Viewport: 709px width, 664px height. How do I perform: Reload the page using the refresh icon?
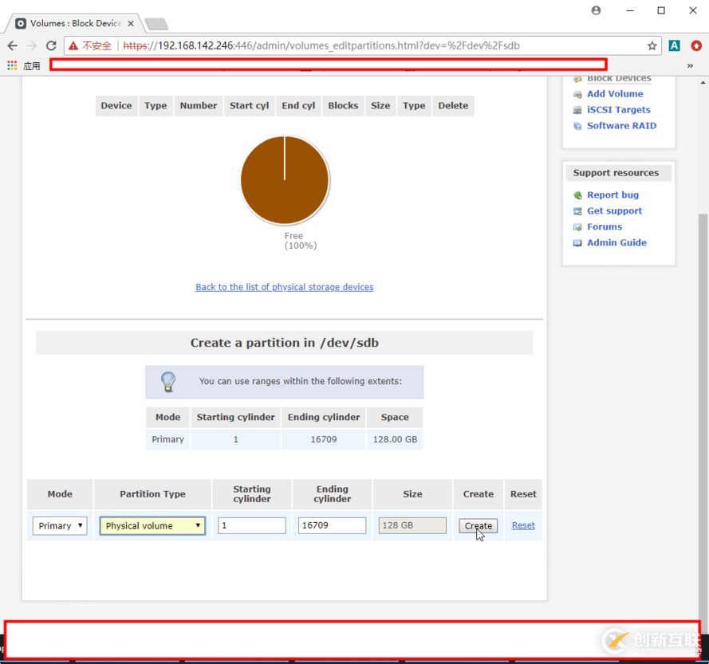point(51,45)
